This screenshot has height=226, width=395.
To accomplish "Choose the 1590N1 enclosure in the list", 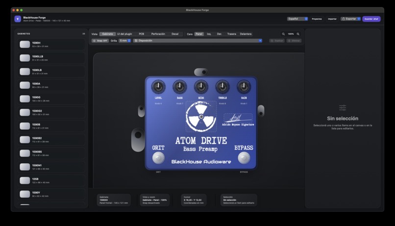I will (x=51, y=167).
